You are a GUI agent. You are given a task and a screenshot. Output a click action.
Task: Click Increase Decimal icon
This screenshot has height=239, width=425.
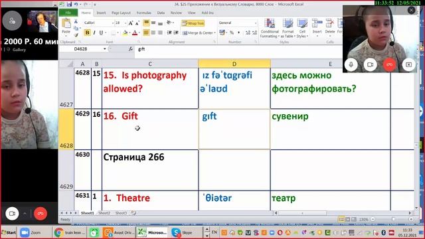[x=248, y=33]
